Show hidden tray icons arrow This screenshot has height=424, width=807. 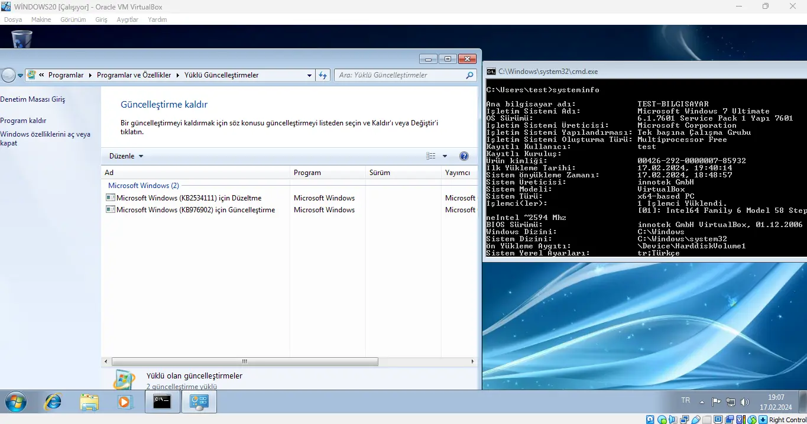coord(701,402)
